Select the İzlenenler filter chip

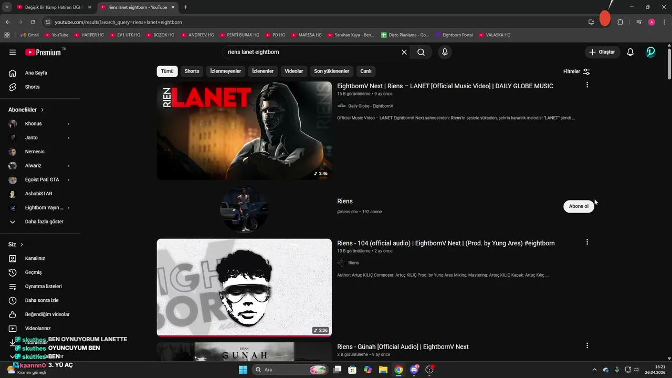(x=263, y=71)
